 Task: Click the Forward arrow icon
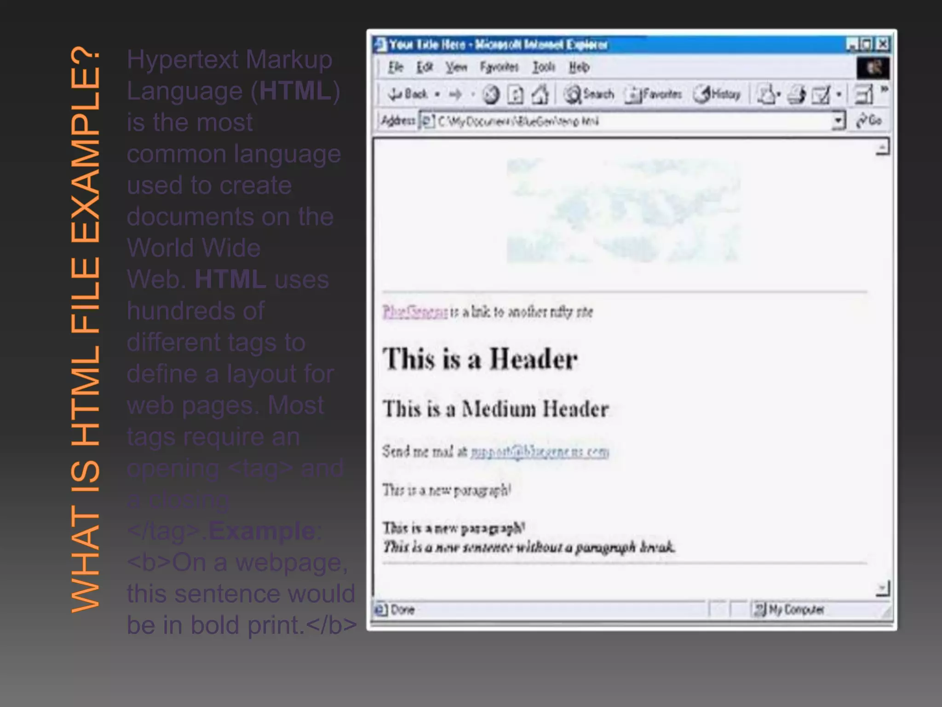click(455, 95)
